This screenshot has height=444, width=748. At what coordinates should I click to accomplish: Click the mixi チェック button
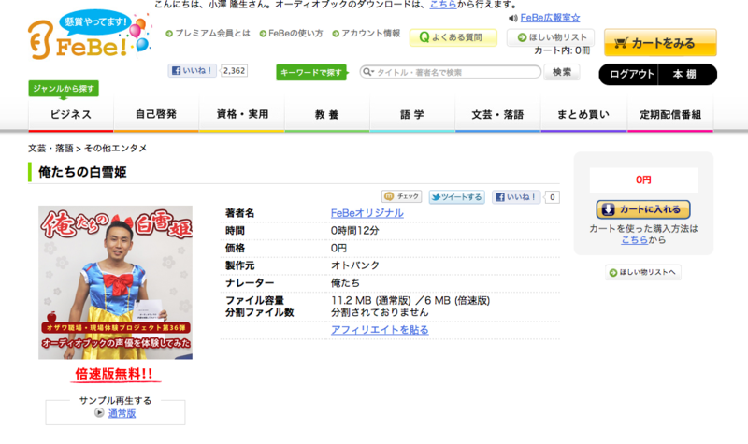(x=402, y=196)
